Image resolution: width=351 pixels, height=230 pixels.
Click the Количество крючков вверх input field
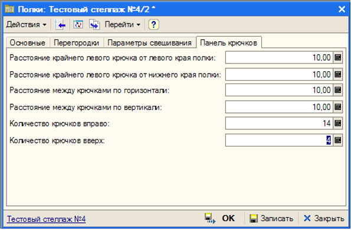pos(279,140)
